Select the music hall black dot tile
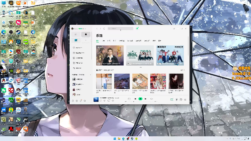Screen dimensions: 251x141 [86, 34]
